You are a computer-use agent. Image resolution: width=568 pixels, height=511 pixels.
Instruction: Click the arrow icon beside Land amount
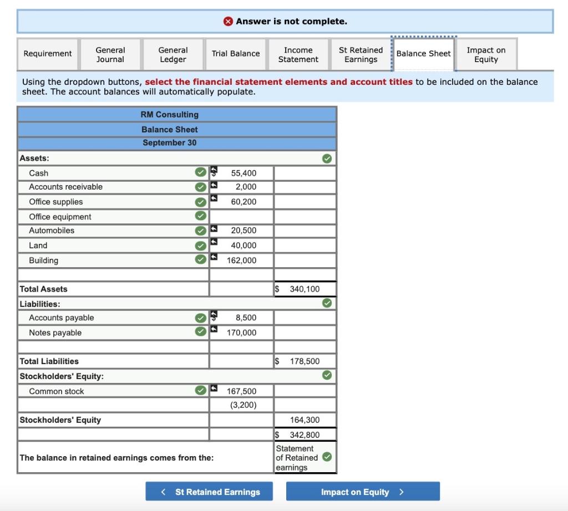pyautogui.click(x=214, y=242)
